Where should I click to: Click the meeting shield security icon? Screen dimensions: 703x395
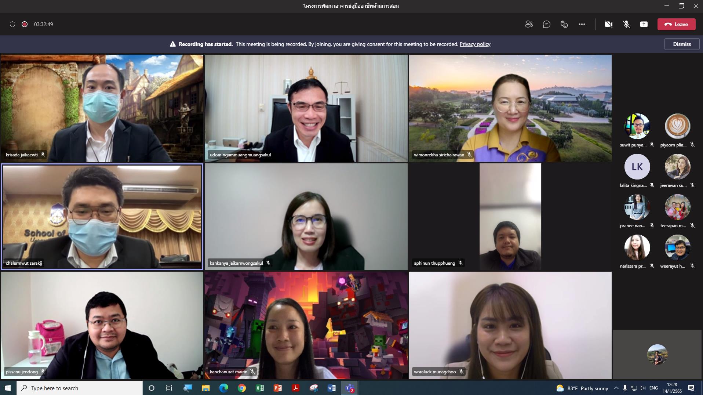[x=12, y=24]
